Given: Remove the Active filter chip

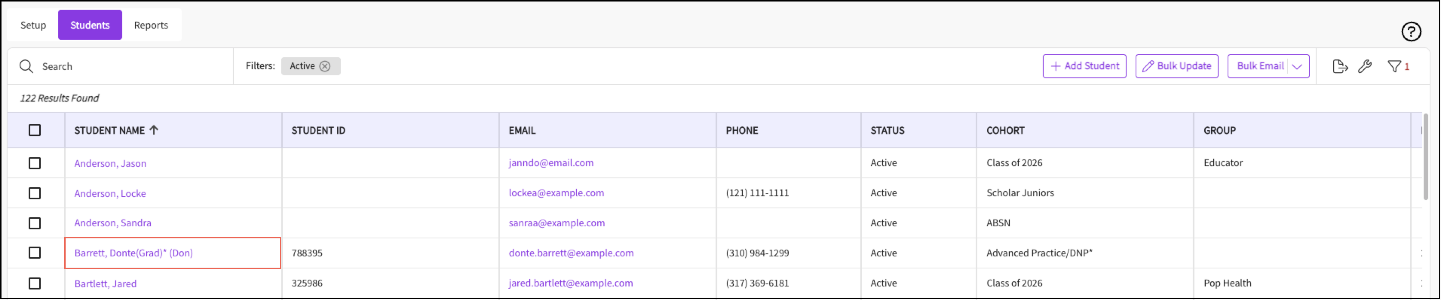Looking at the screenshot, I should pos(325,67).
